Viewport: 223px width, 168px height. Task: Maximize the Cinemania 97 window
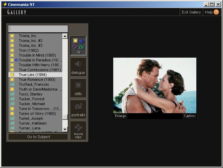click(x=212, y=5)
